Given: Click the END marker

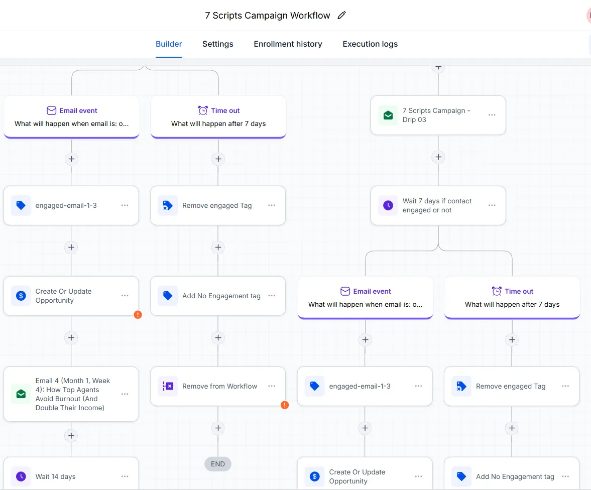Looking at the screenshot, I should [218, 464].
